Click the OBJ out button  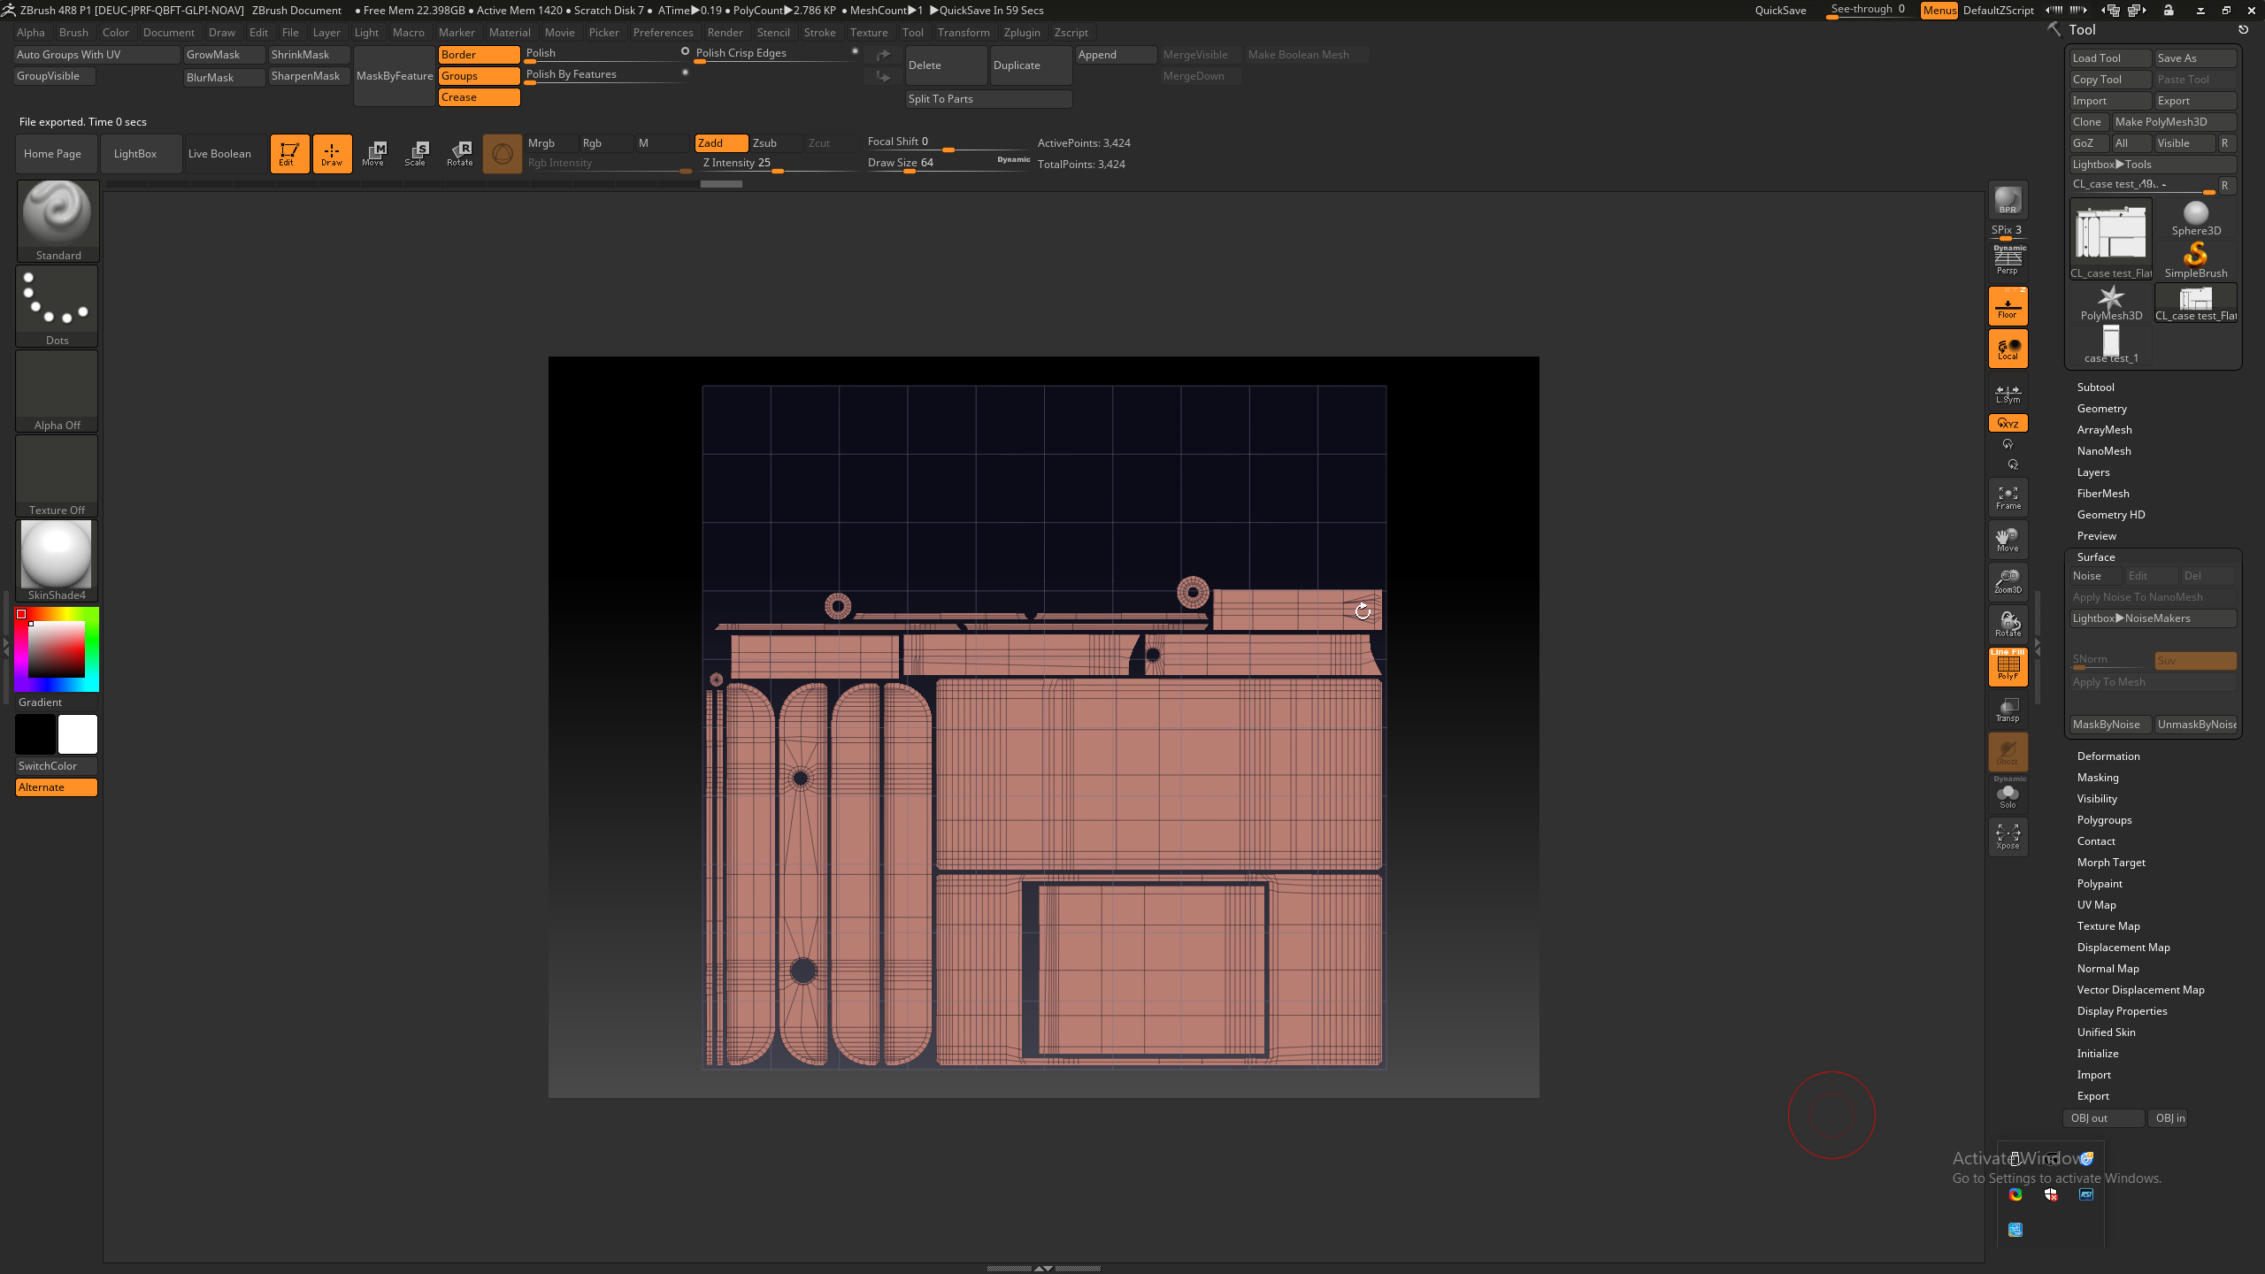2103,1118
